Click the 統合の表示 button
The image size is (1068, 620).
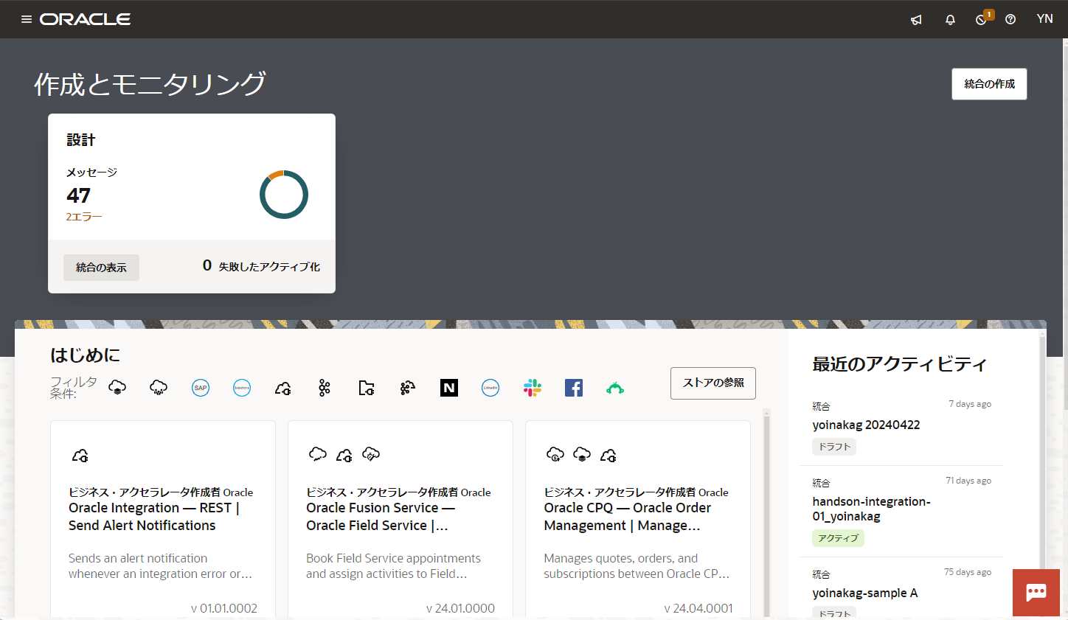pos(101,268)
